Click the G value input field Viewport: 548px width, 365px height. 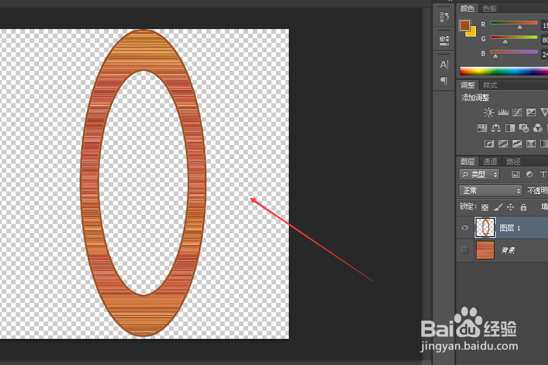tap(545, 40)
